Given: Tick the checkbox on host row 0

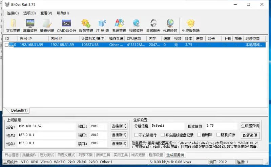Looking at the screenshot, I should point(6,45).
